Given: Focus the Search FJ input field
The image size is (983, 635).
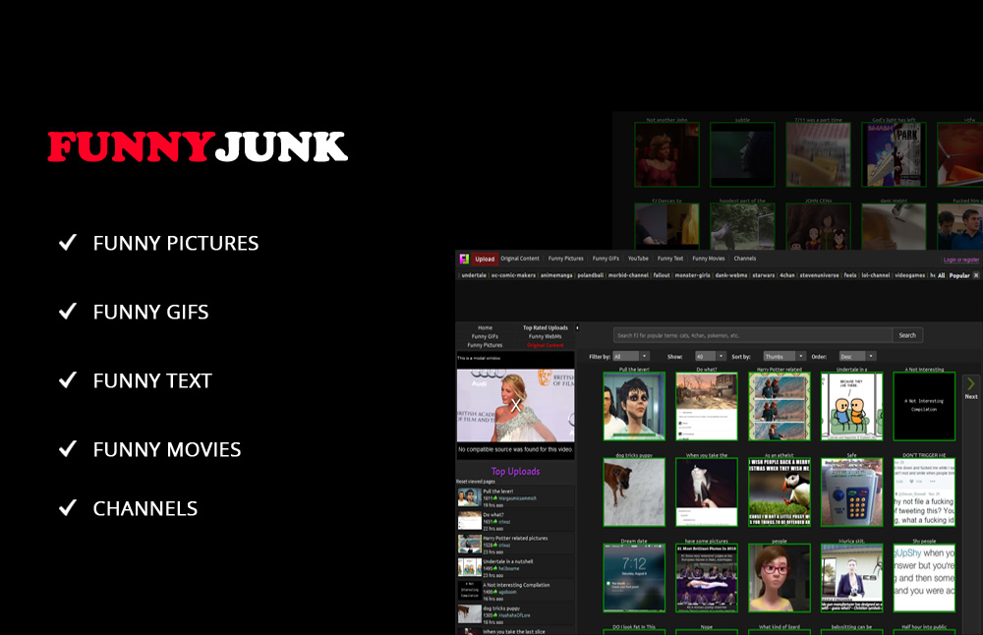Looking at the screenshot, I should click(752, 335).
